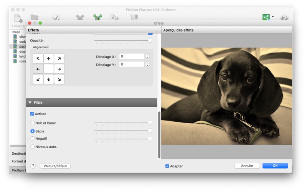
Task: Click the round help button in Effets dialog
Action: click(x=33, y=166)
